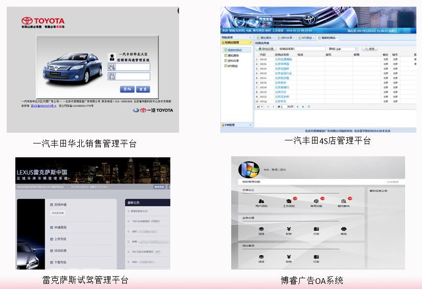Open the page-size dropdown showing 10

click(260, 107)
